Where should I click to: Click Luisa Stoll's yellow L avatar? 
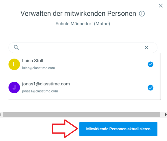point(14,64)
